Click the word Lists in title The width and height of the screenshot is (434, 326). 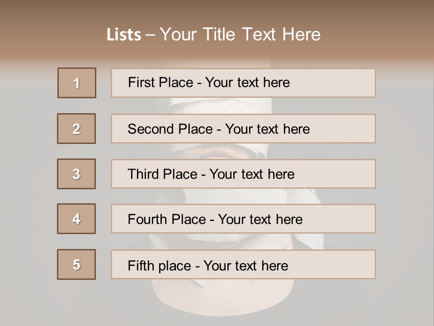(x=124, y=34)
